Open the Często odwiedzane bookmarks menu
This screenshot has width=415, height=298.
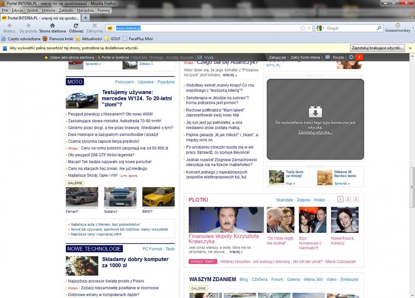pos(21,39)
